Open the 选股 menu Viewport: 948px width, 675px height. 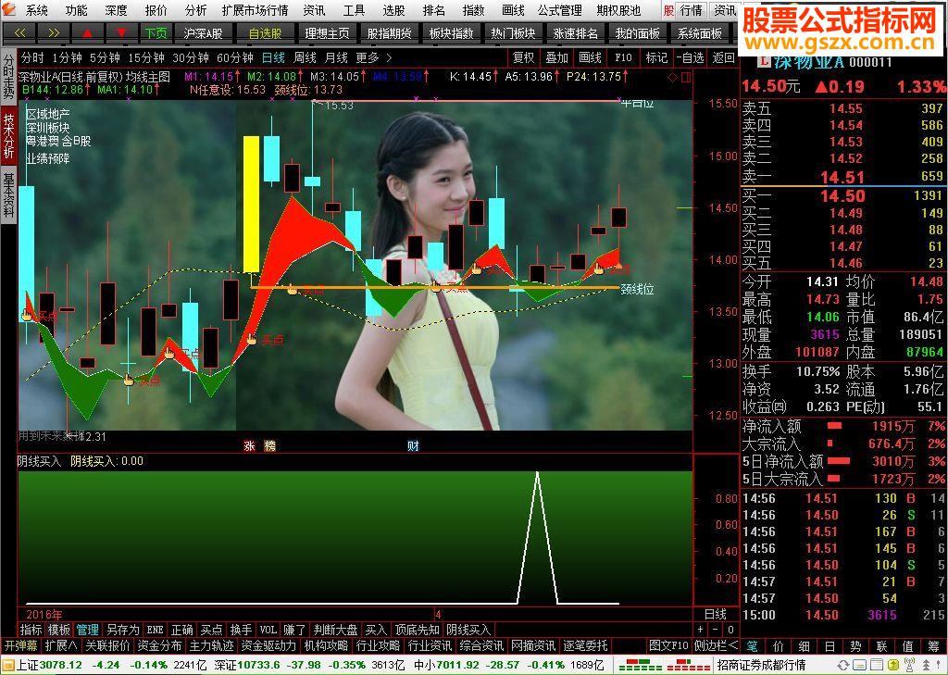pyautogui.click(x=393, y=10)
